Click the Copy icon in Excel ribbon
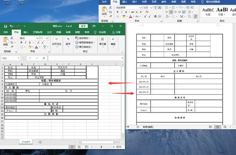Screen dimensions: 236x155 [12, 42]
